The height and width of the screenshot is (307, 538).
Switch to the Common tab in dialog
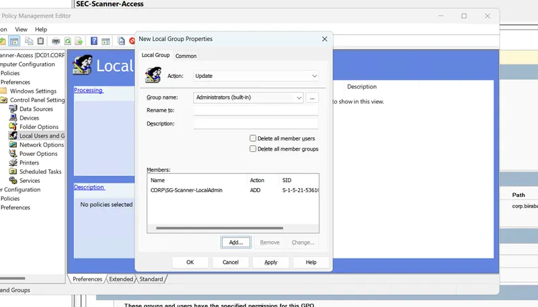[x=186, y=56]
